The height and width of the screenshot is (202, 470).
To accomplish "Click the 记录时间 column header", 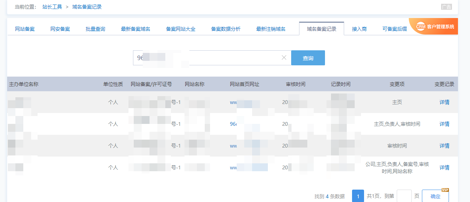I will (x=341, y=84).
